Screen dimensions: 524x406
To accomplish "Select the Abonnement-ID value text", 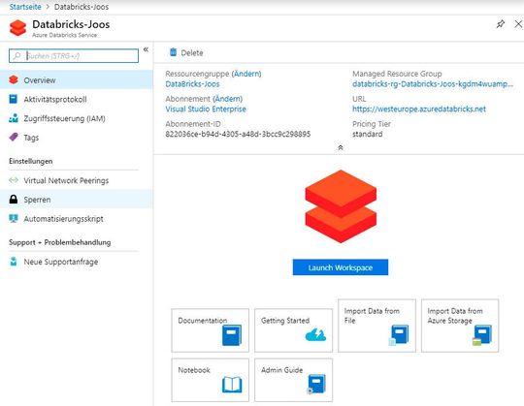I will pyautogui.click(x=238, y=134).
